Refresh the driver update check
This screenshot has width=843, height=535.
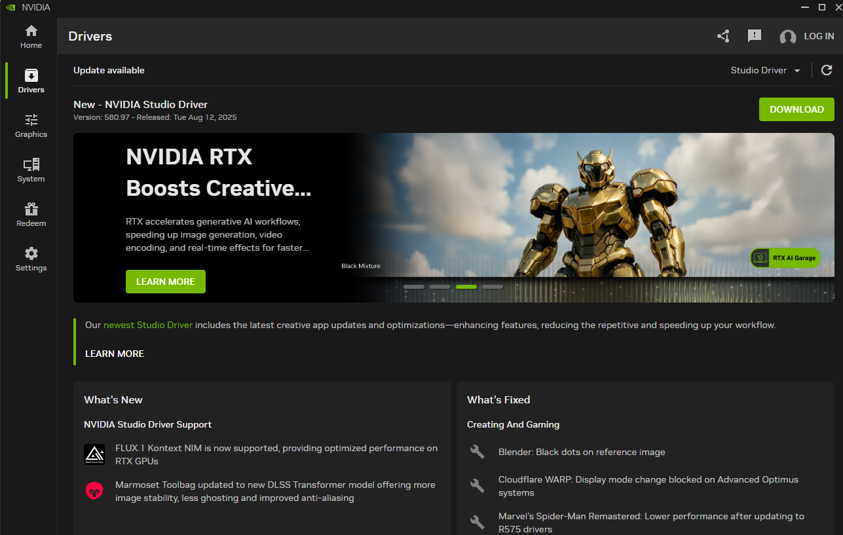click(x=827, y=69)
